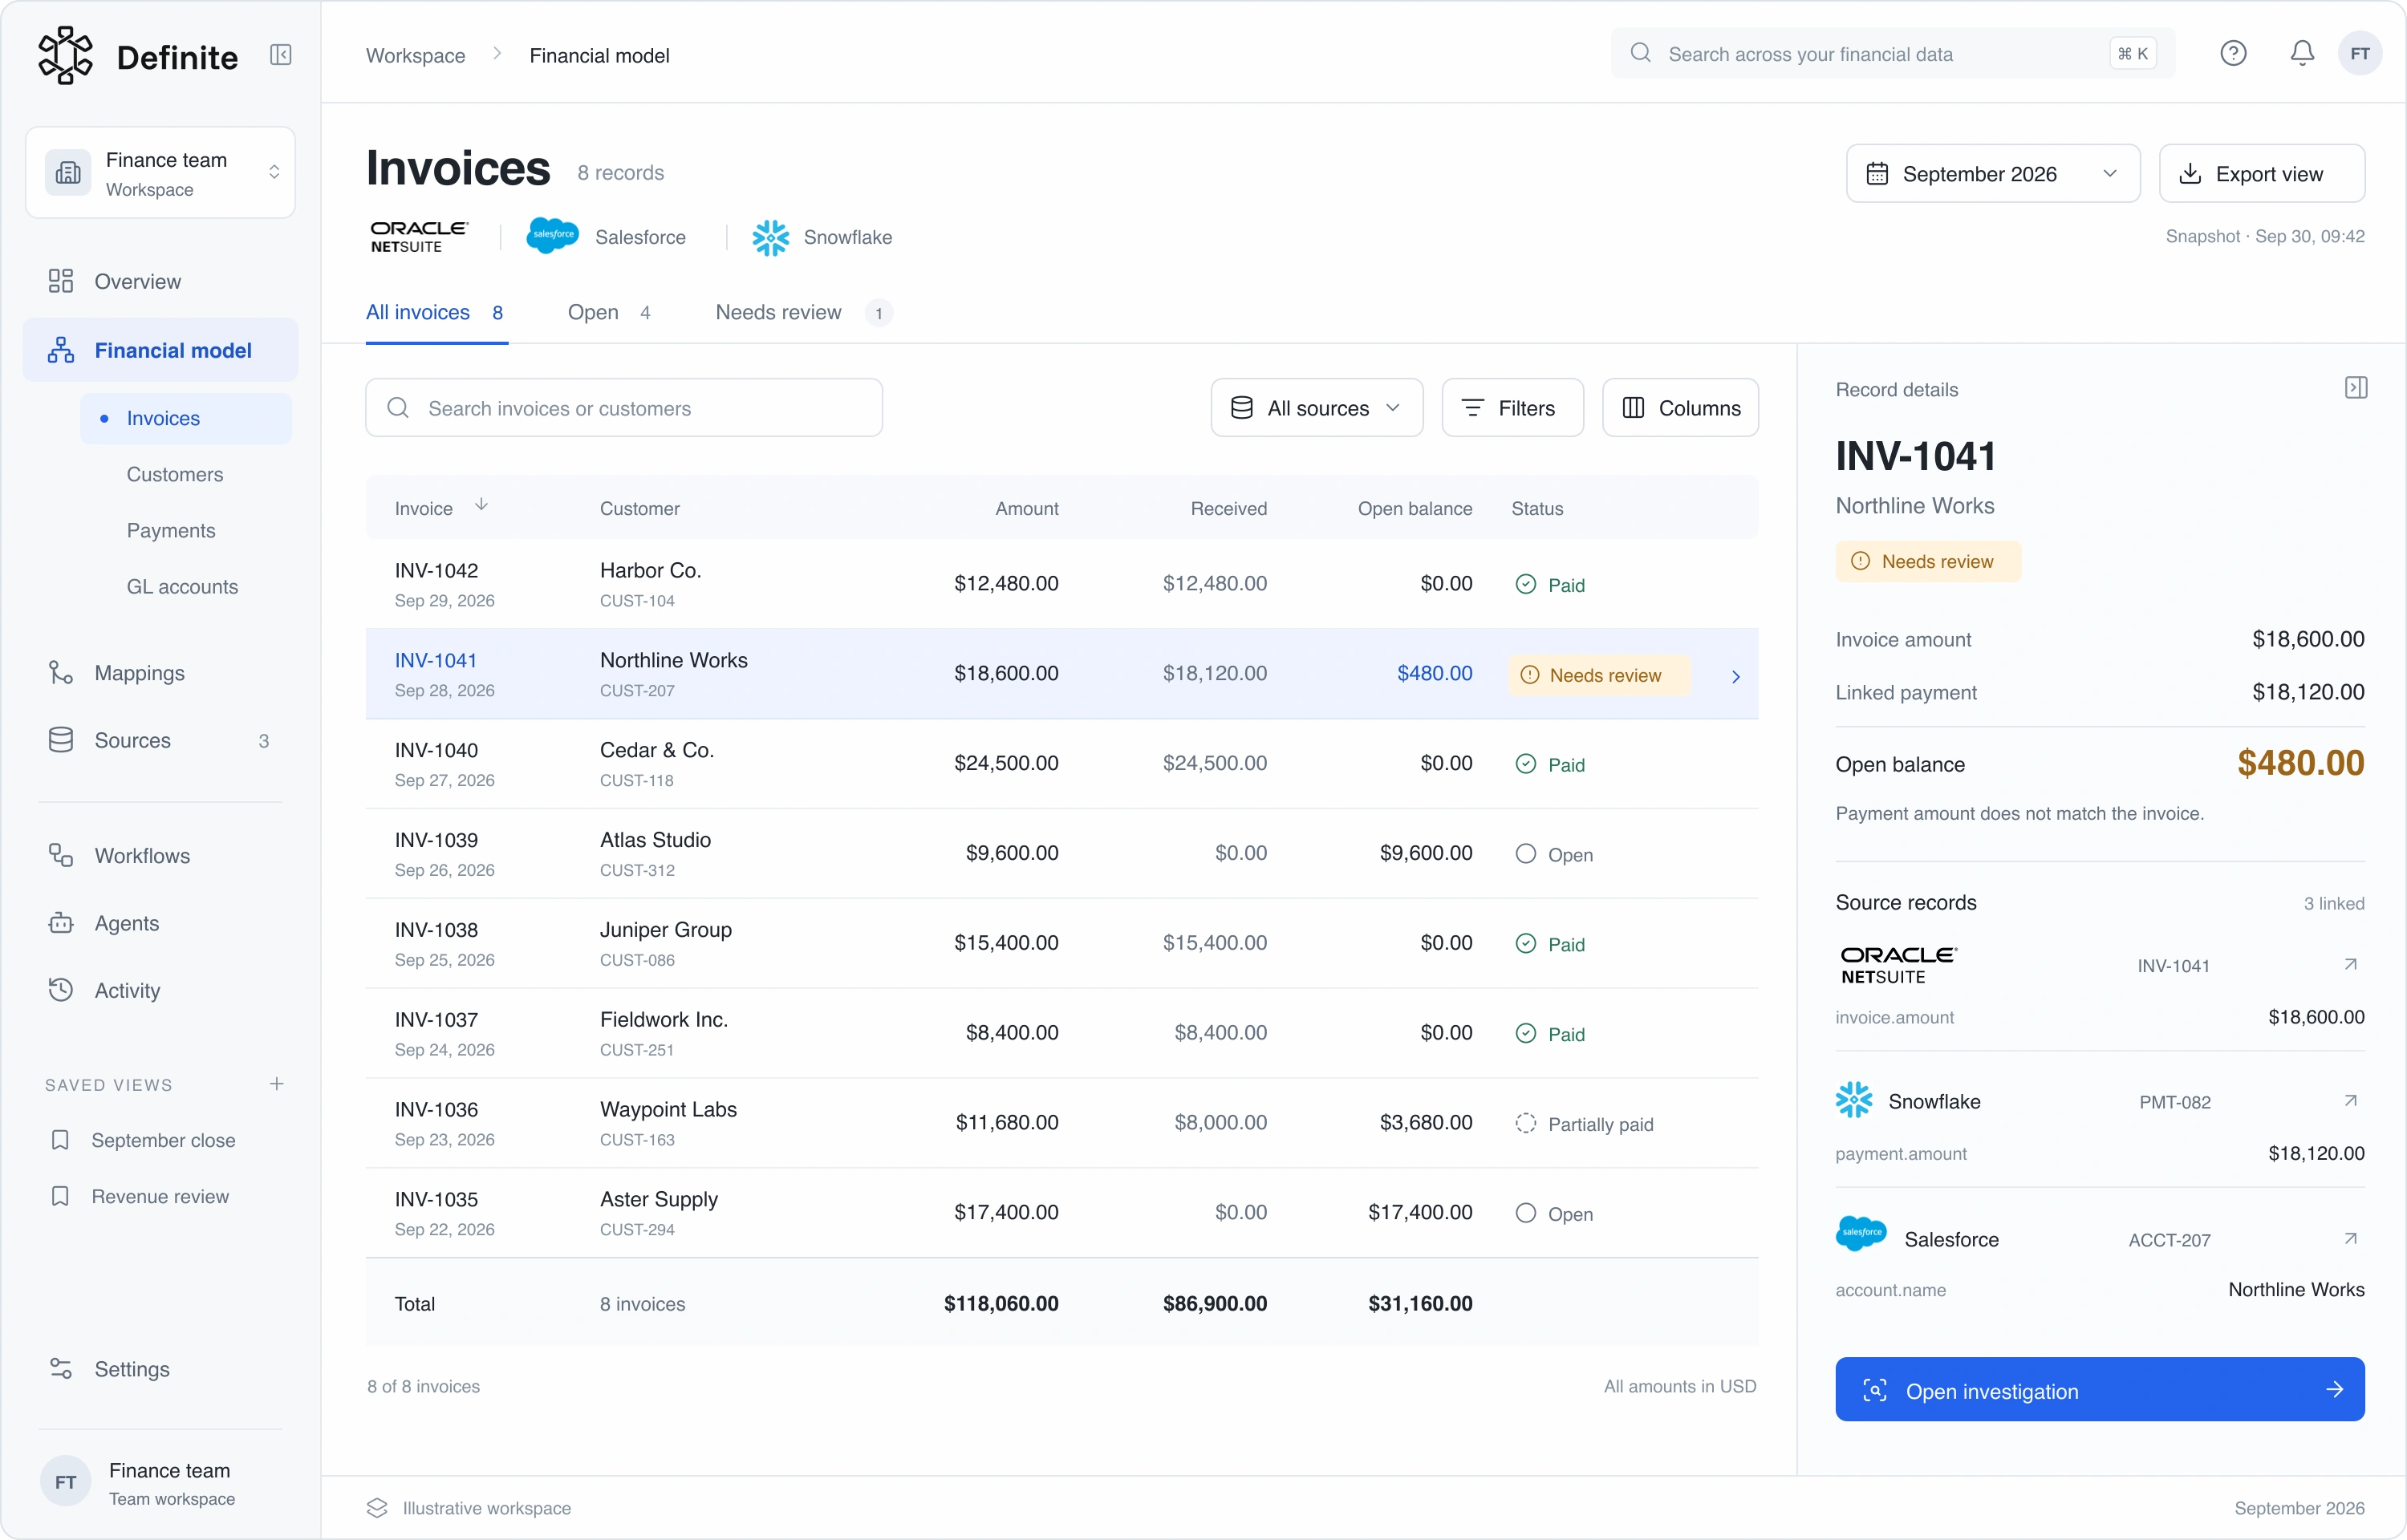This screenshot has width=2407, height=1540.
Task: Open the help question mark icon
Action: [2233, 54]
